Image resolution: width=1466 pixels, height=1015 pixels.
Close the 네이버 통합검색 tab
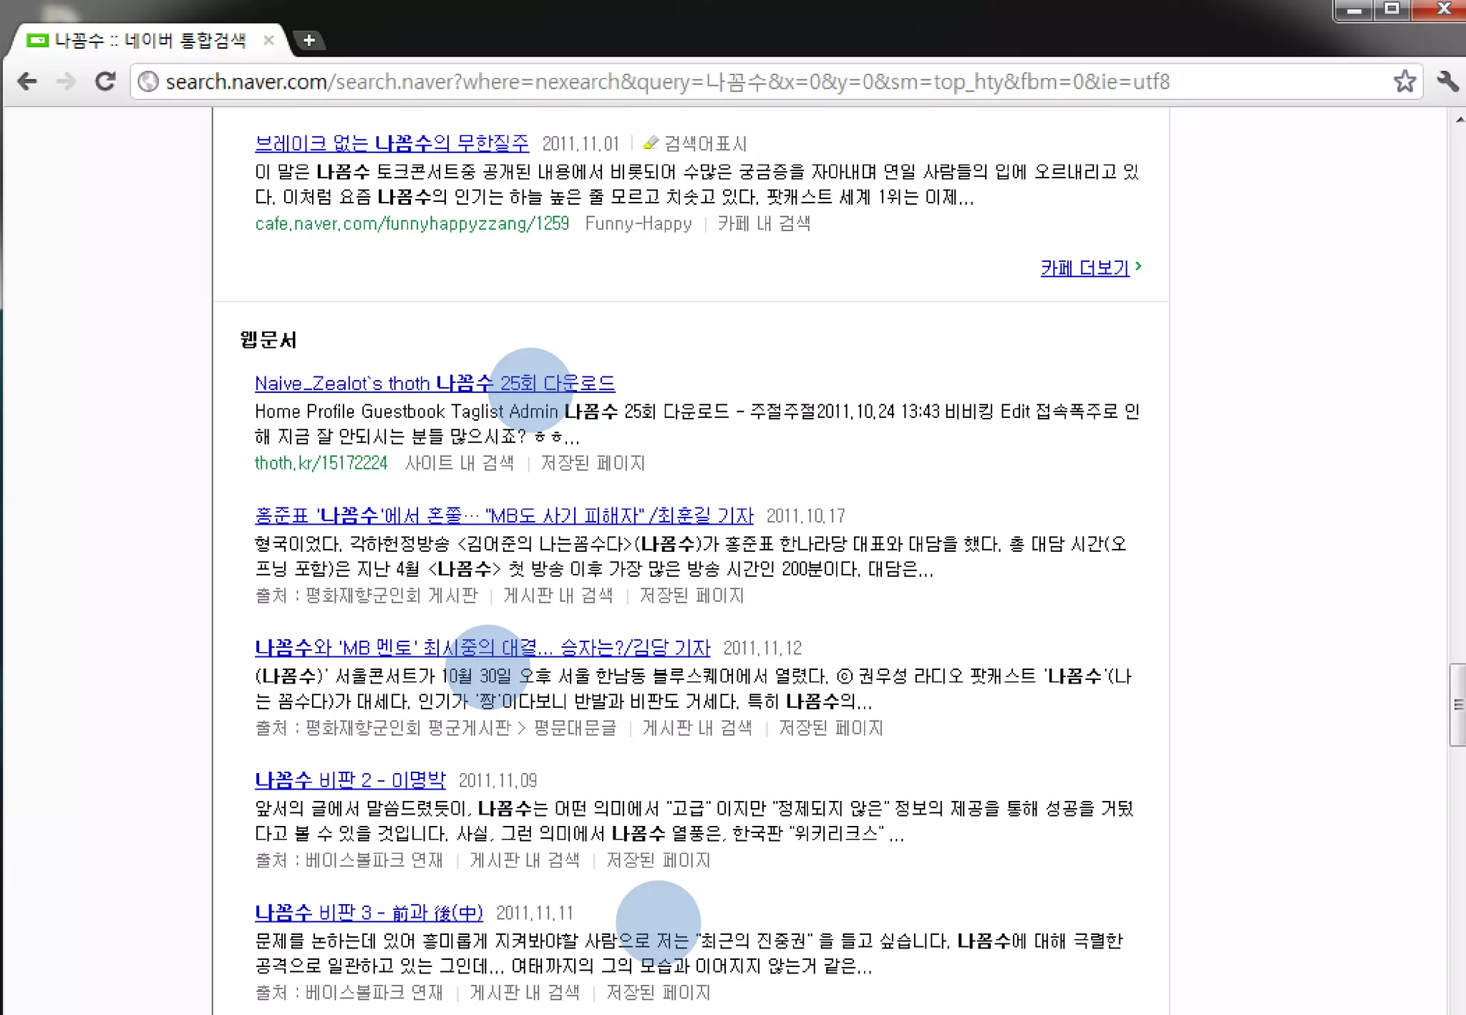pos(268,40)
